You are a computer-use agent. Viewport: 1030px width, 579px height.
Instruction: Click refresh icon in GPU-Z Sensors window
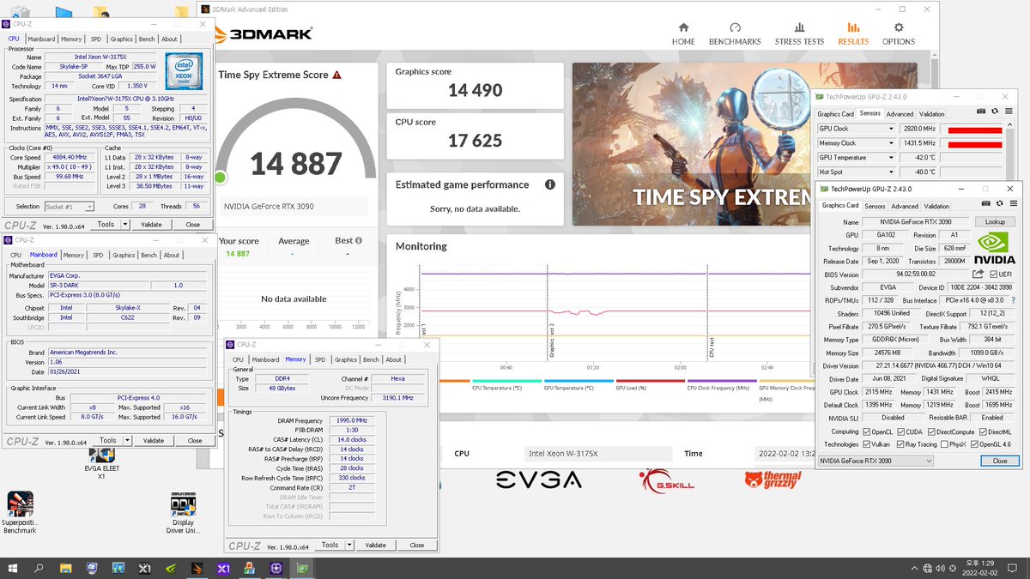click(995, 111)
